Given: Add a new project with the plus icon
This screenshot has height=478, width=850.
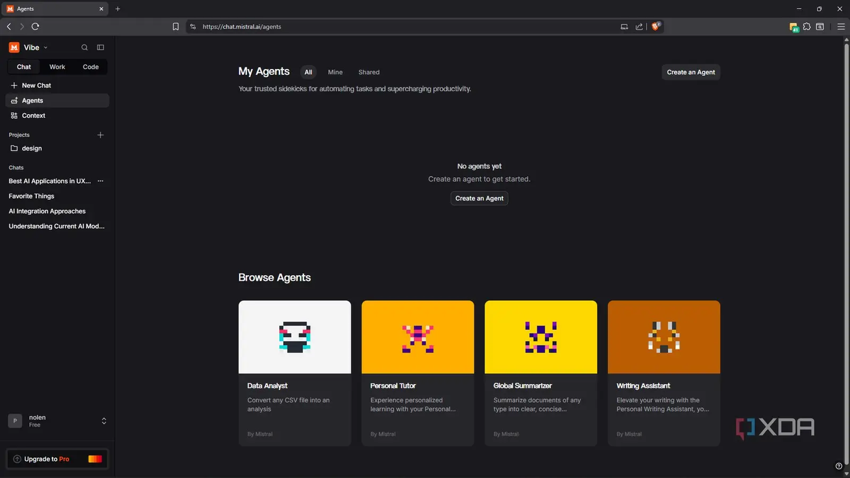Looking at the screenshot, I should pyautogui.click(x=100, y=135).
